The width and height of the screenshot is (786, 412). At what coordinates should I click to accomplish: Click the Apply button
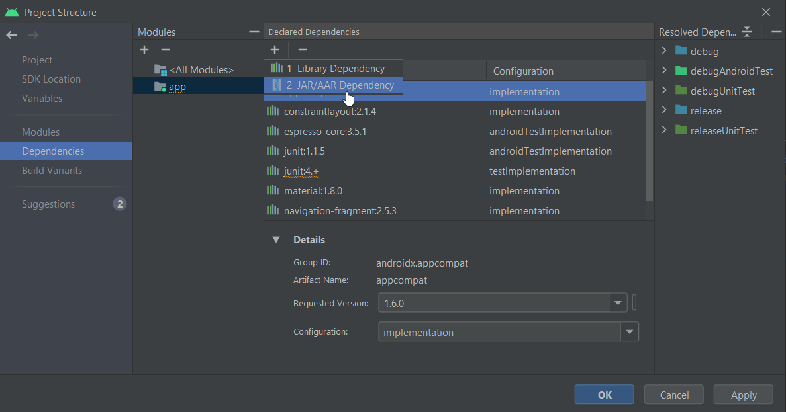click(x=743, y=395)
